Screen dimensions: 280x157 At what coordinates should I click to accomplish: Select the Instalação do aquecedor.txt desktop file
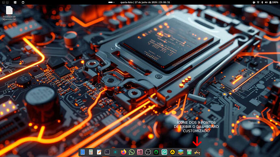9,13
